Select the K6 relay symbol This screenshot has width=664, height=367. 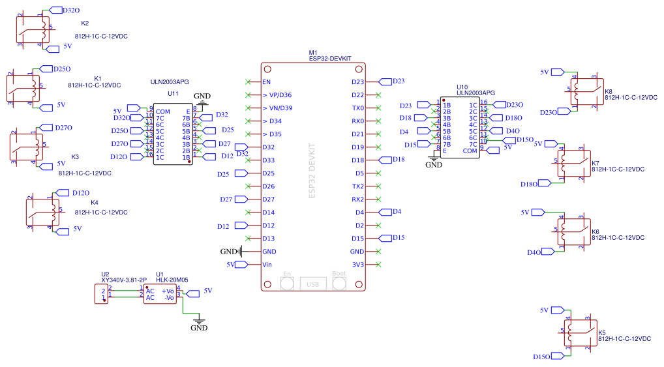574,232
